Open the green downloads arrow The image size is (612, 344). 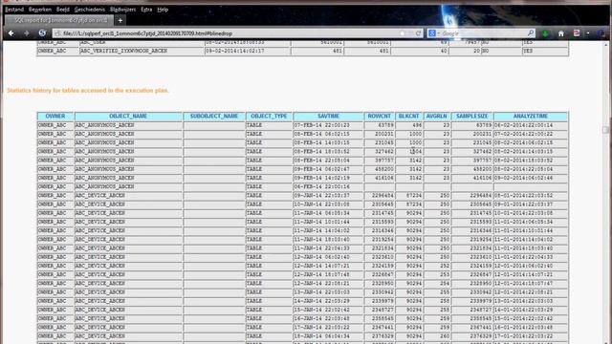pos(545,33)
